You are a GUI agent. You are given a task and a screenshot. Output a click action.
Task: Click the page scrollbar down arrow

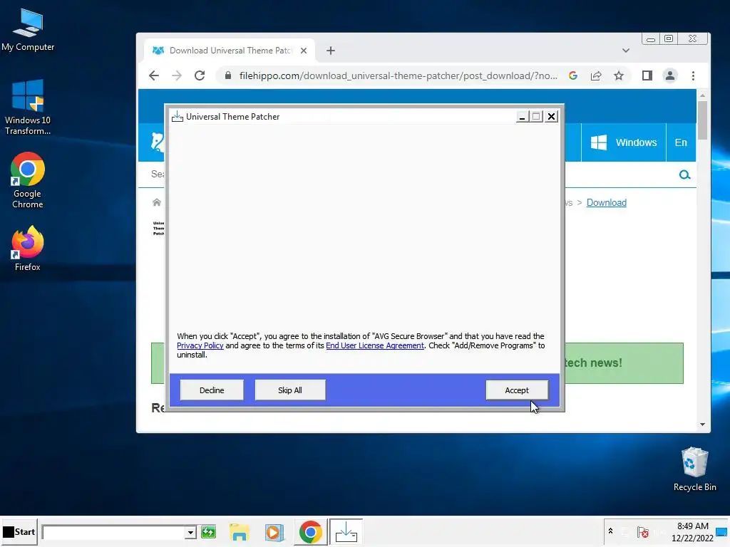(702, 424)
